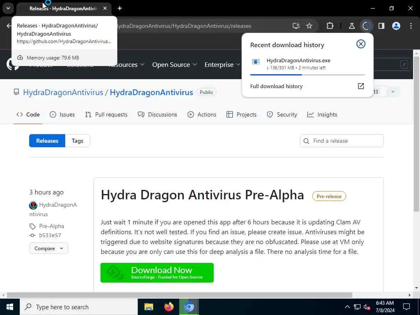Image resolution: width=420 pixels, height=315 pixels.
Task: Click the HydraDragonAntivirus.exe download entry
Action: [x=308, y=64]
